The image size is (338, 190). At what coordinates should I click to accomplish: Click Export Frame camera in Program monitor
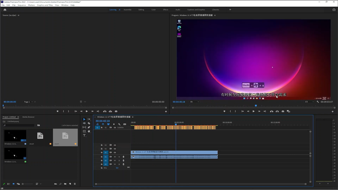coord(283,111)
